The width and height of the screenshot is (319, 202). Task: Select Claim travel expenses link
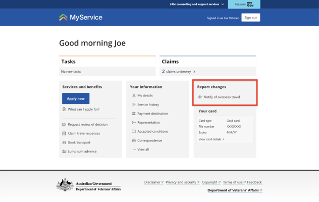(x=84, y=133)
